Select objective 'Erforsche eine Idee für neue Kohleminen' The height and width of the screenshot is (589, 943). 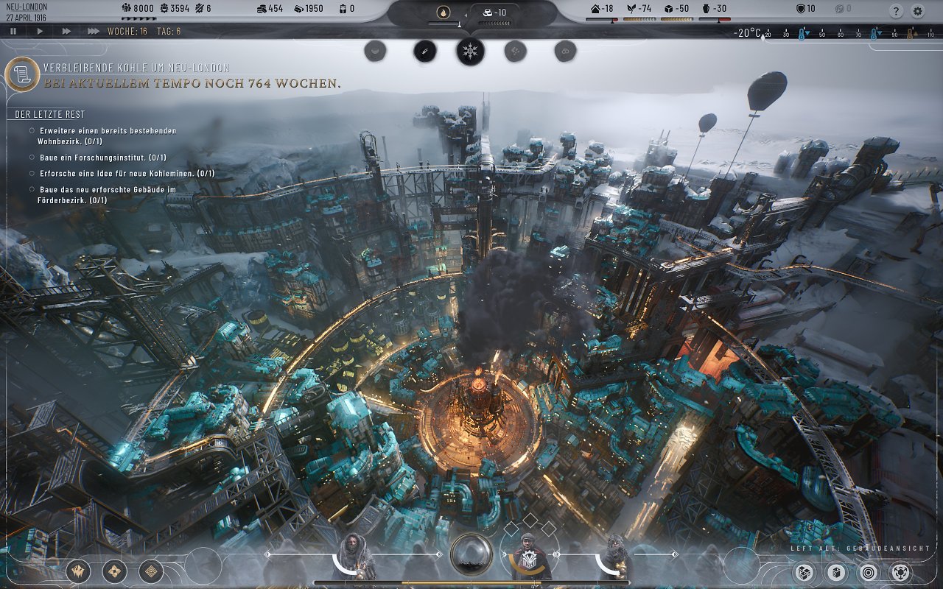[x=122, y=174]
